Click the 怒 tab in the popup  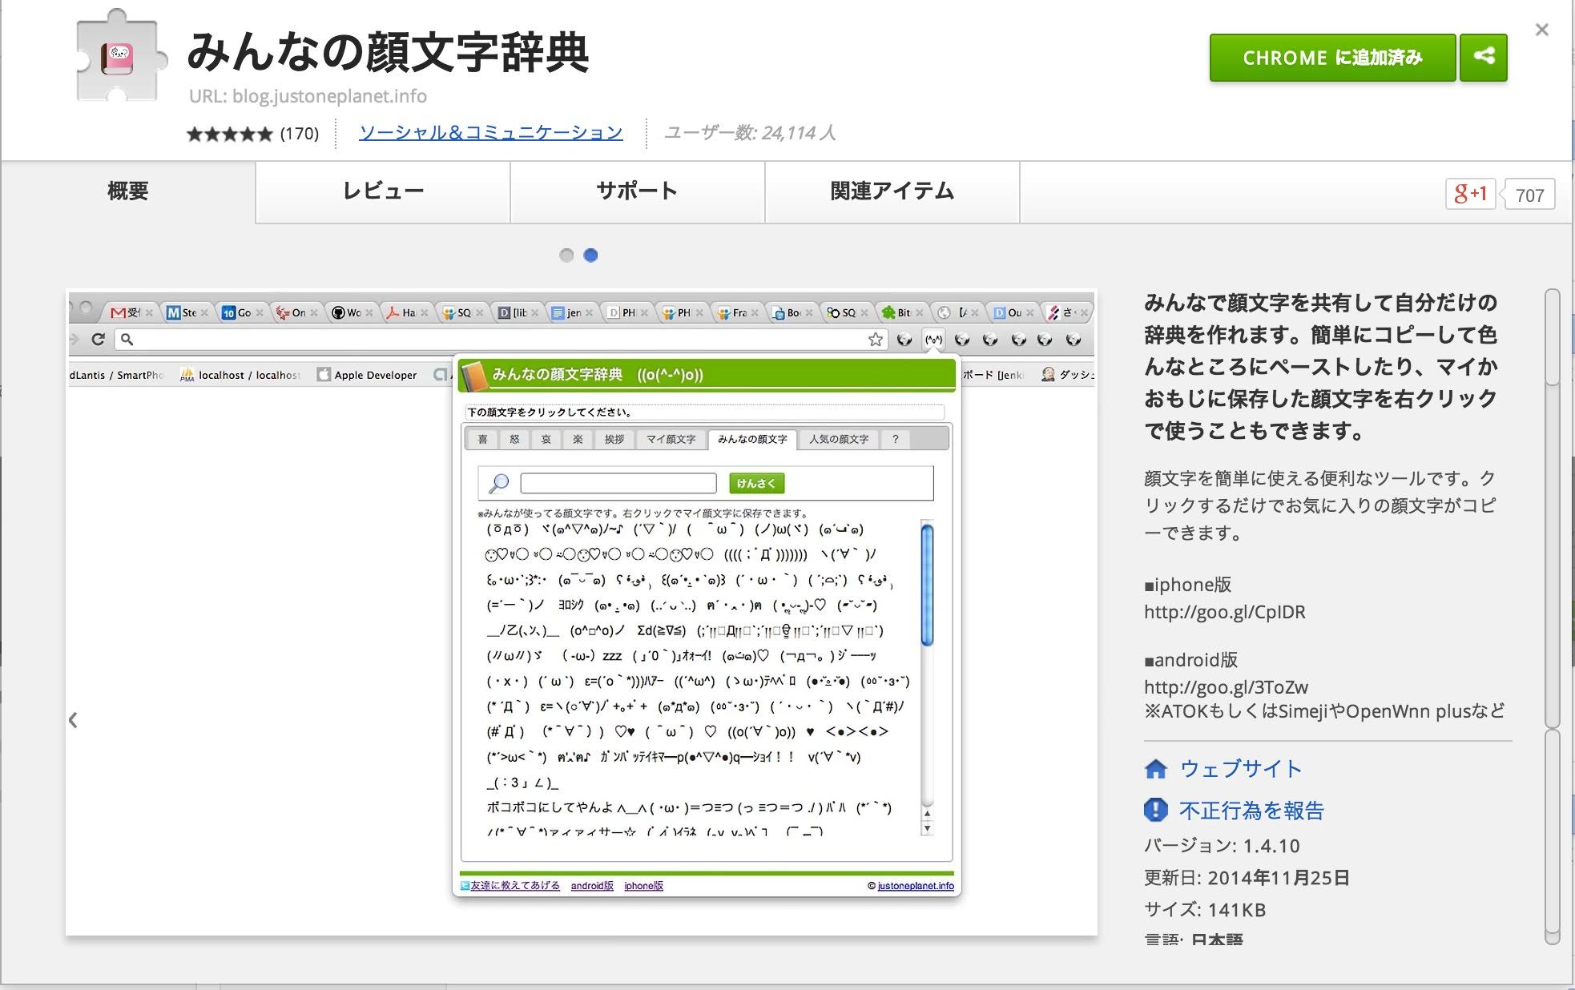[x=514, y=439]
